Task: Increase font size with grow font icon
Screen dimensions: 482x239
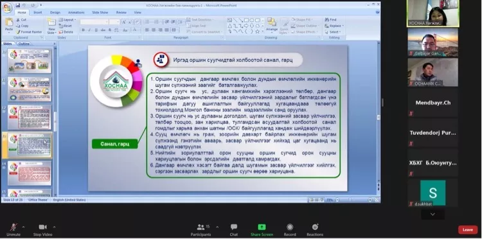Action: tap(123, 22)
